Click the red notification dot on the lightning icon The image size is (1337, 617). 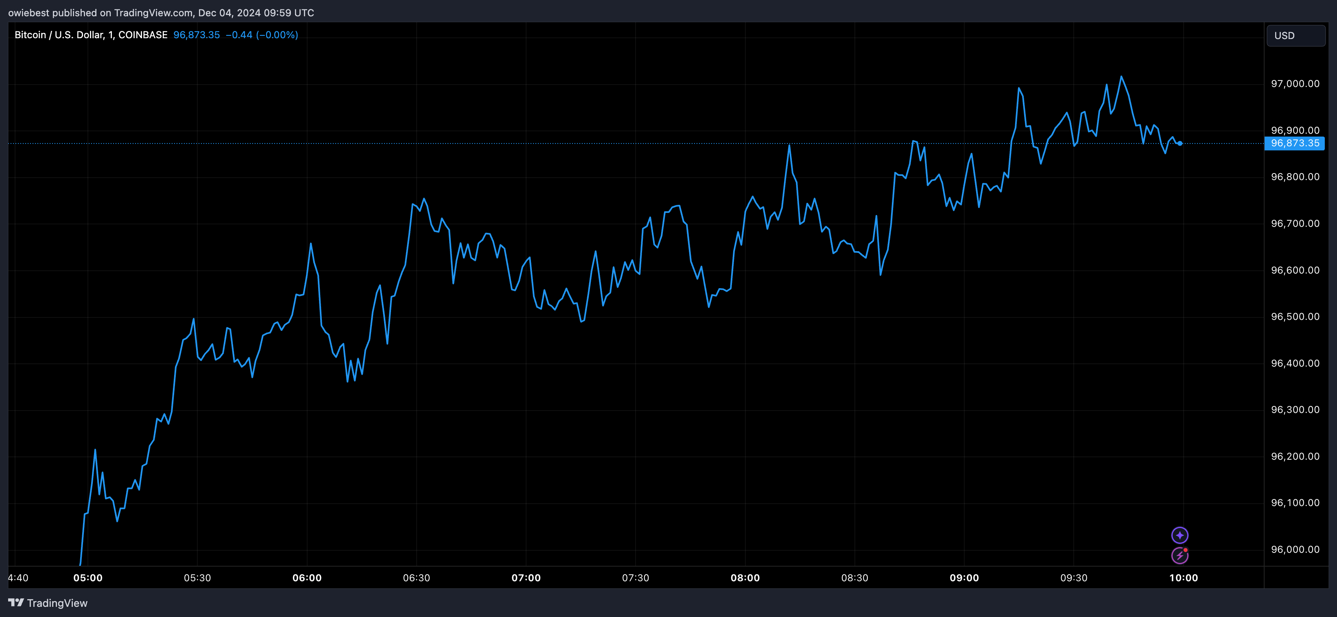[1186, 550]
